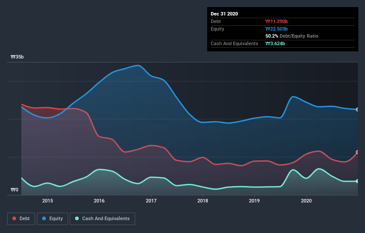Click the ₩3.624b cash value
The width and height of the screenshot is (365, 233).
click(275, 43)
